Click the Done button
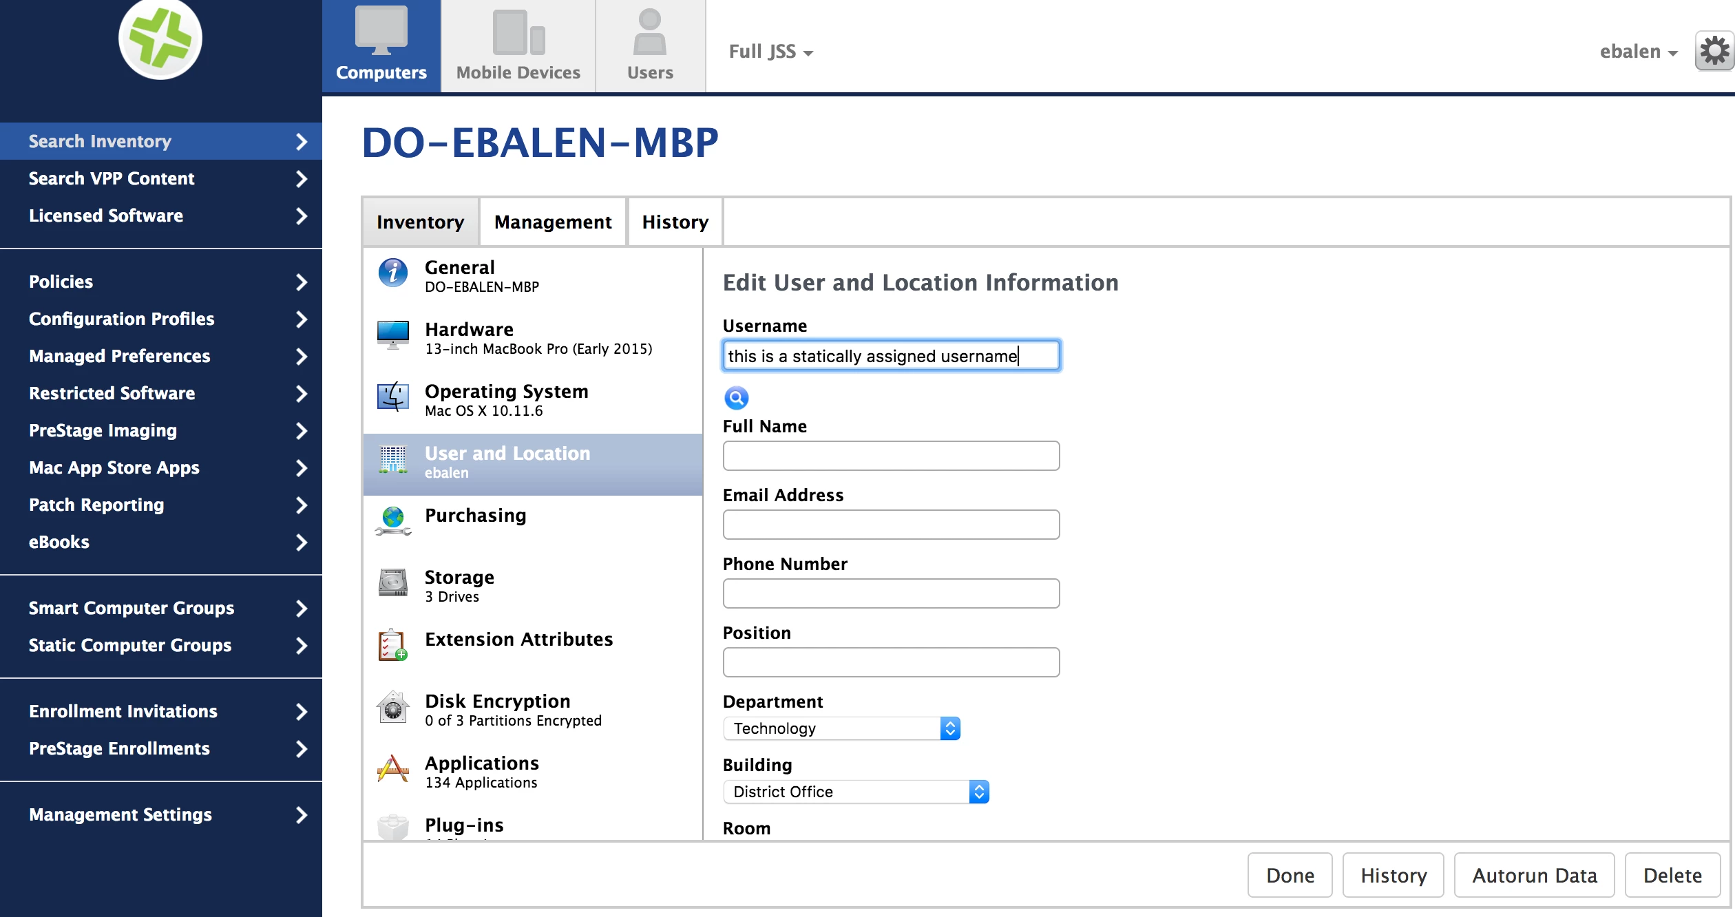Viewport: 1735px width, 917px height. pyautogui.click(x=1290, y=875)
